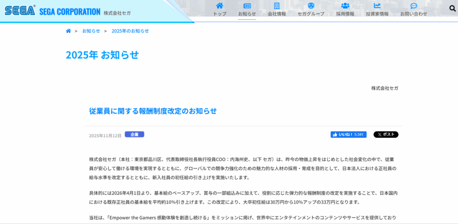Click the article title 従業員に関する報酬制度改定のお知らせ

click(153, 111)
